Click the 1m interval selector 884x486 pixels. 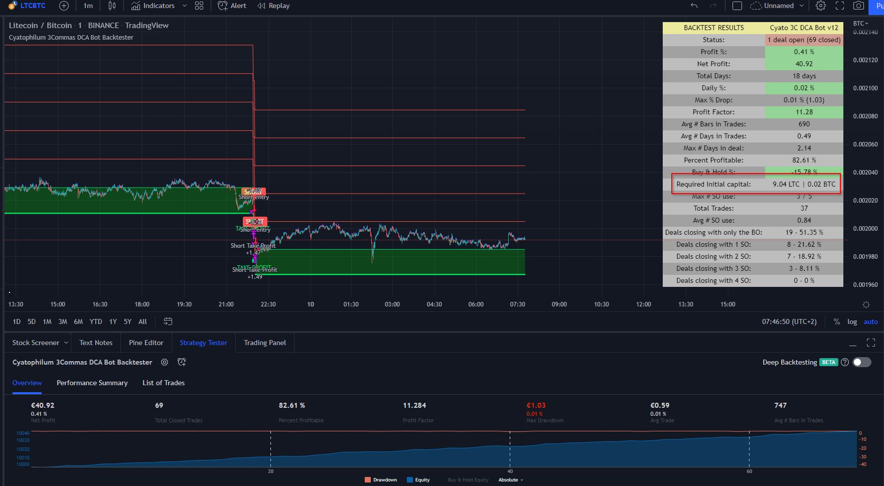point(88,6)
